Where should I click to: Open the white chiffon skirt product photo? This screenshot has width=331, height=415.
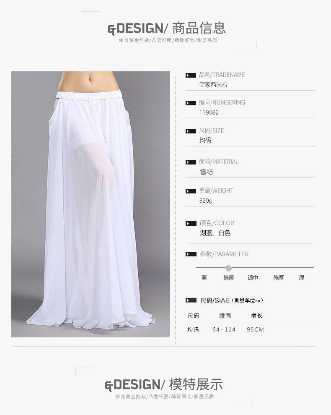pos(91,204)
